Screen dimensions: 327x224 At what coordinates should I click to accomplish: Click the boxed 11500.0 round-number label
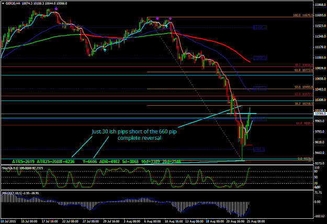[260, 28]
